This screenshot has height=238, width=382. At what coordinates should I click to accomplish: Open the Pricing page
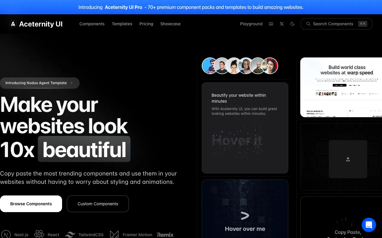[146, 24]
